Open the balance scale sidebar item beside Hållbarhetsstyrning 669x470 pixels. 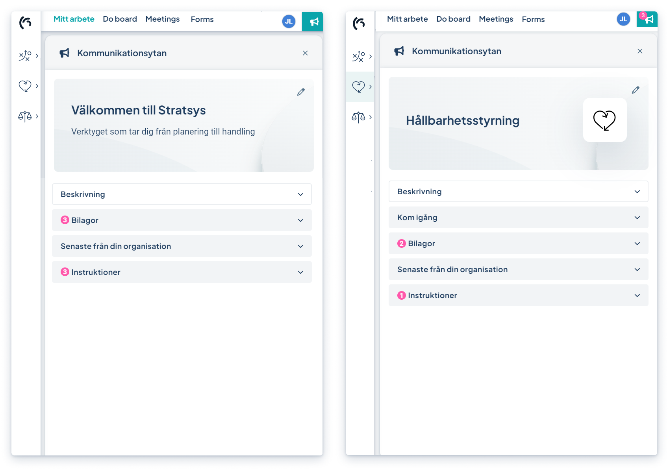click(359, 117)
